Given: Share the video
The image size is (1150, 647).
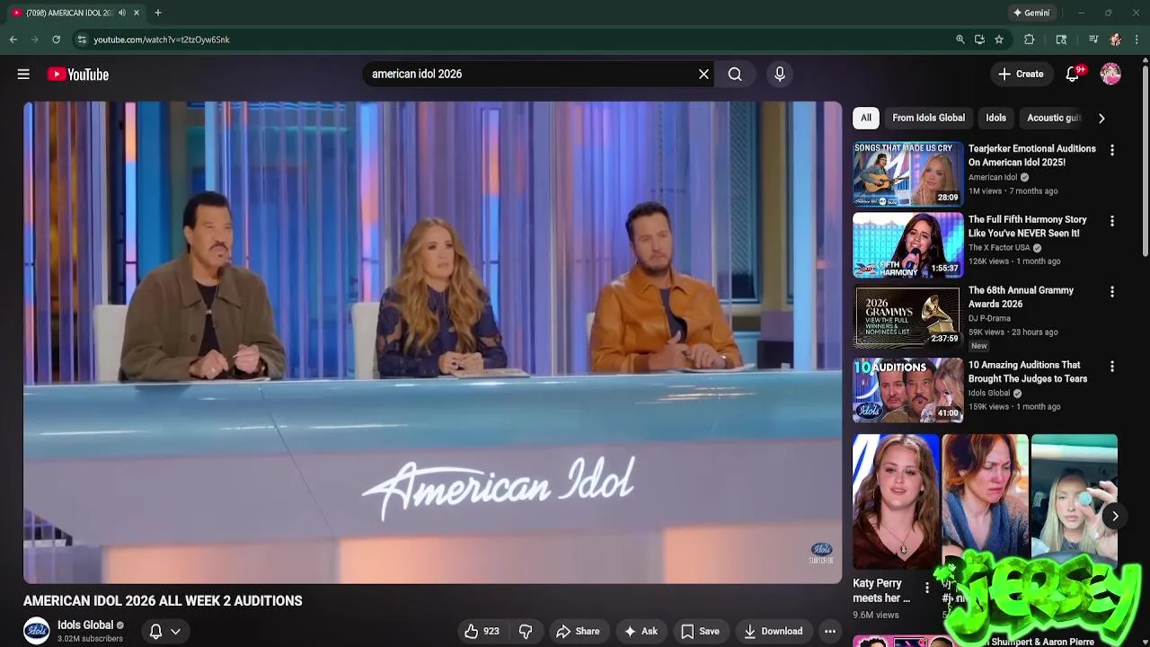Looking at the screenshot, I should (x=577, y=631).
